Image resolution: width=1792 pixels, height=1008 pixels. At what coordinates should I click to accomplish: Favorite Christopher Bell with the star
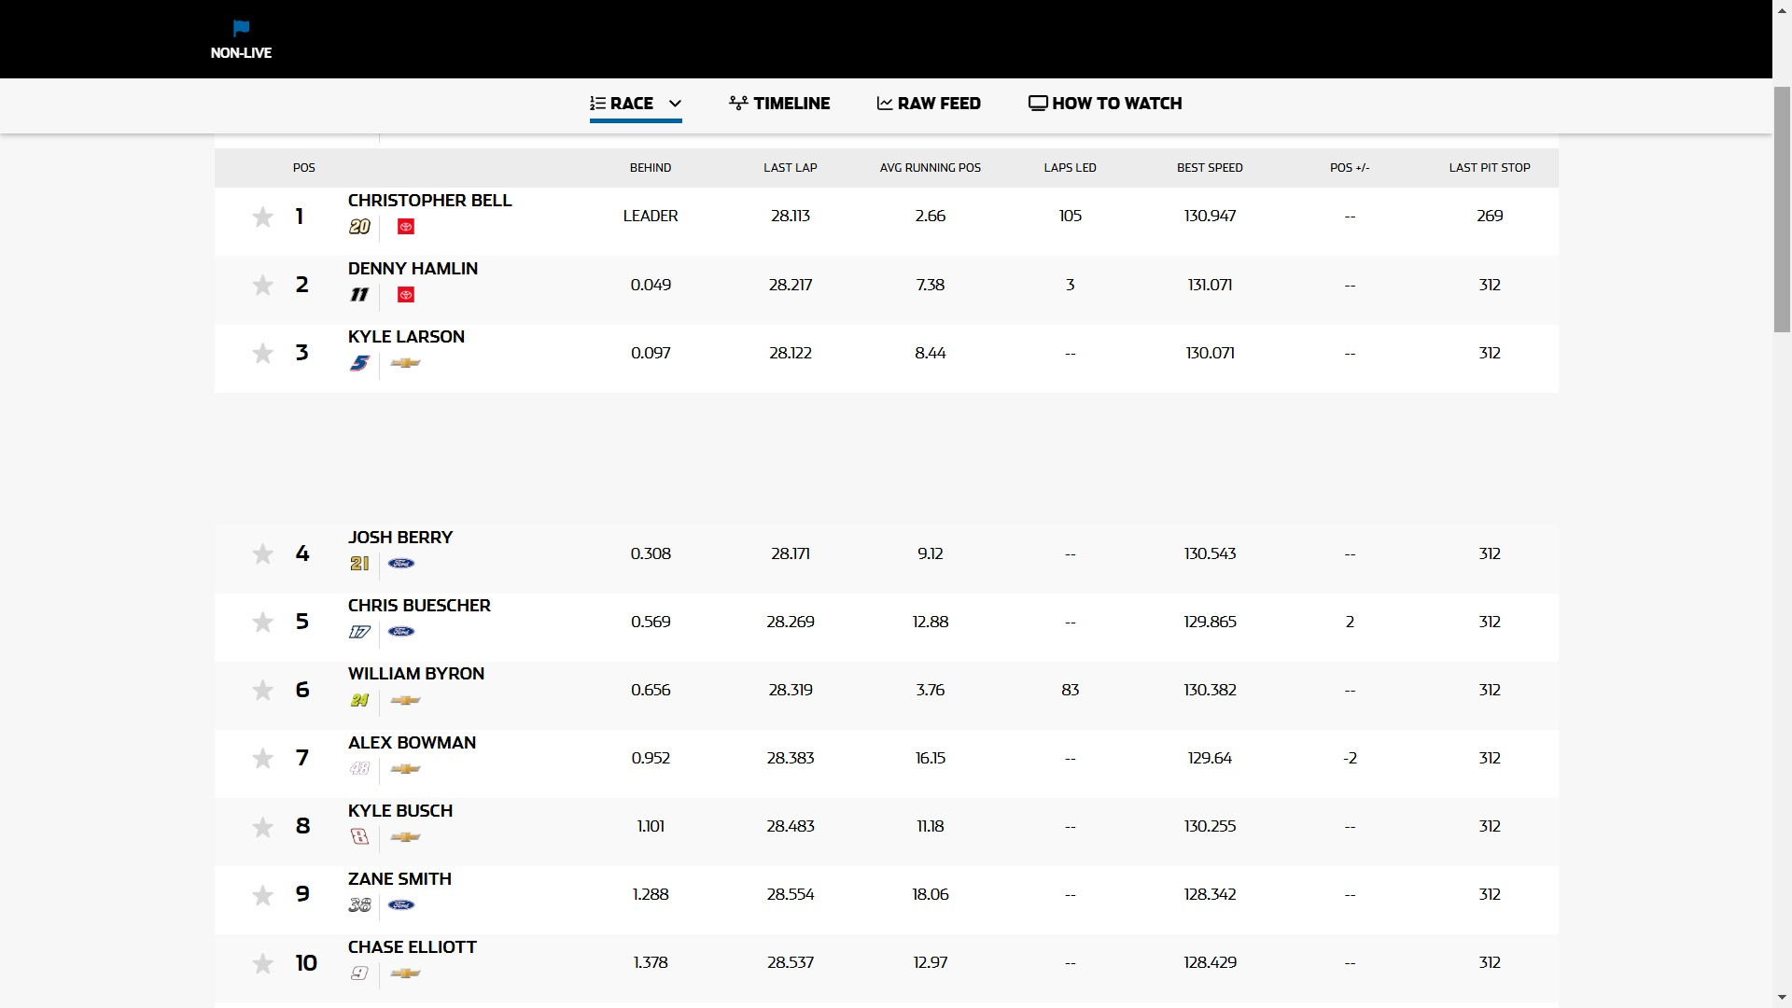click(262, 217)
